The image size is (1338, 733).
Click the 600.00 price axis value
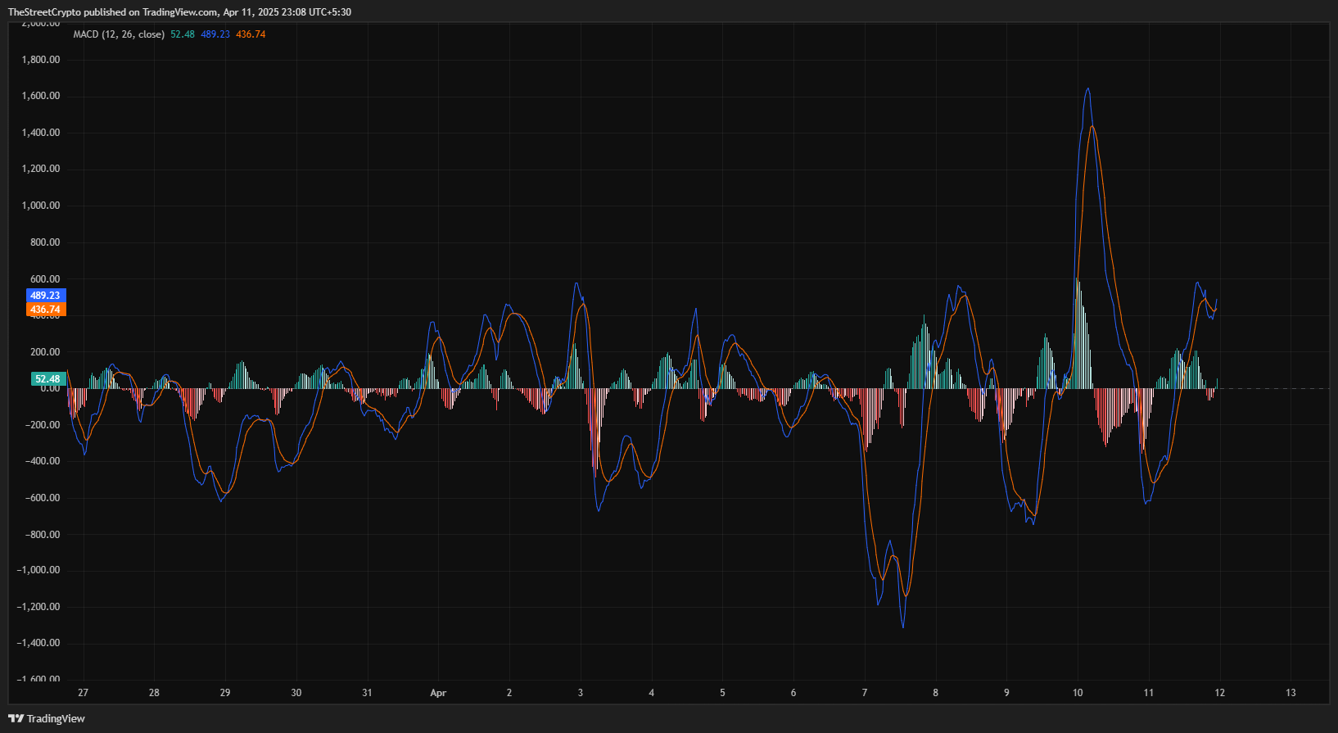coord(46,279)
